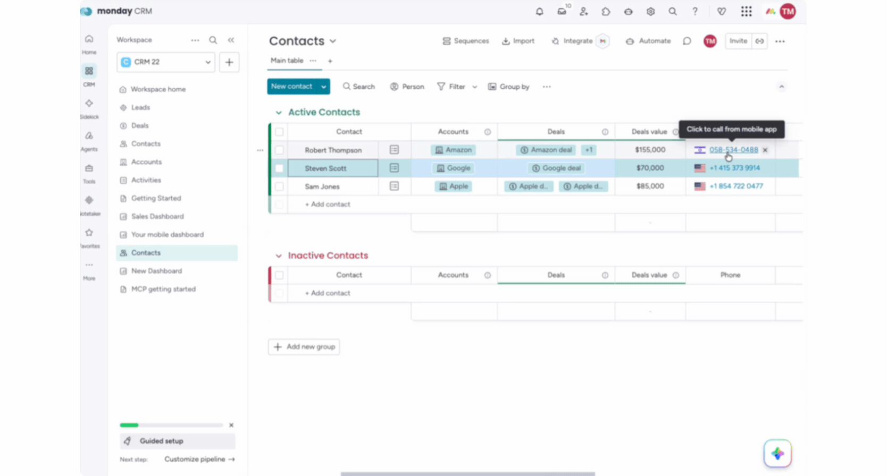The width and height of the screenshot is (887, 476).
Task: Select all Active Contacts checkbox
Action: [279, 132]
